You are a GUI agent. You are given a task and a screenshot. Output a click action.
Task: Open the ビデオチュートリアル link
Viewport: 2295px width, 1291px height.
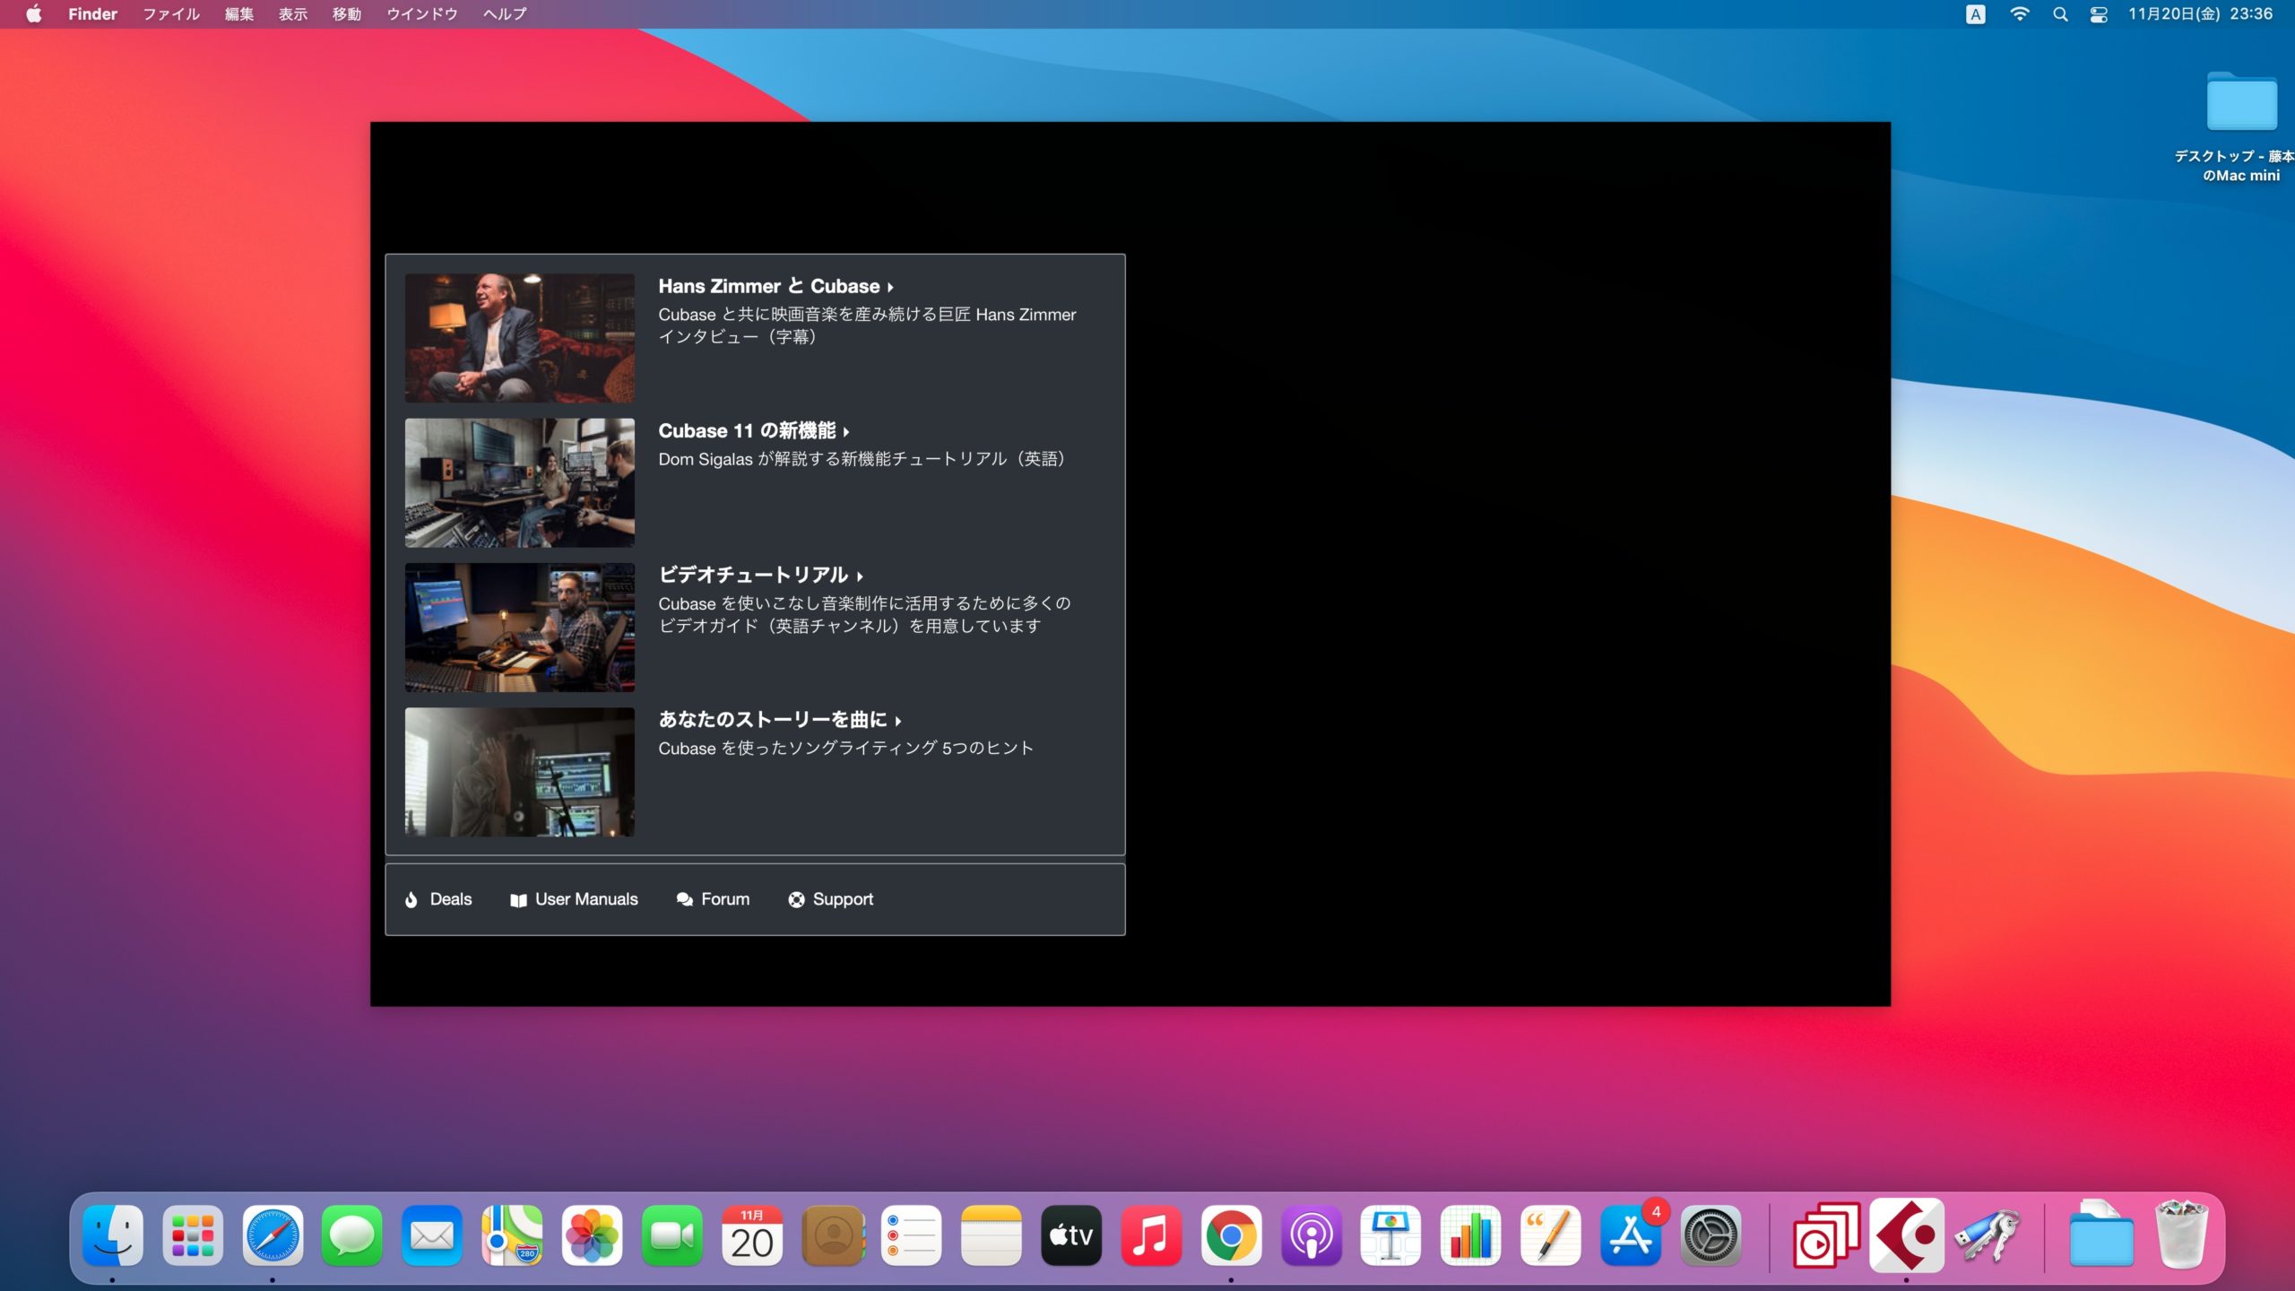[x=760, y=575]
